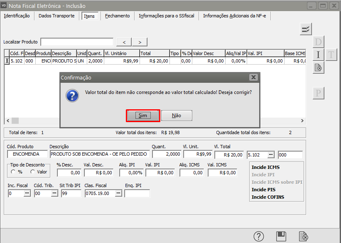Select the '%' discount type radio button
This screenshot has width=341, height=243.
[14, 172]
